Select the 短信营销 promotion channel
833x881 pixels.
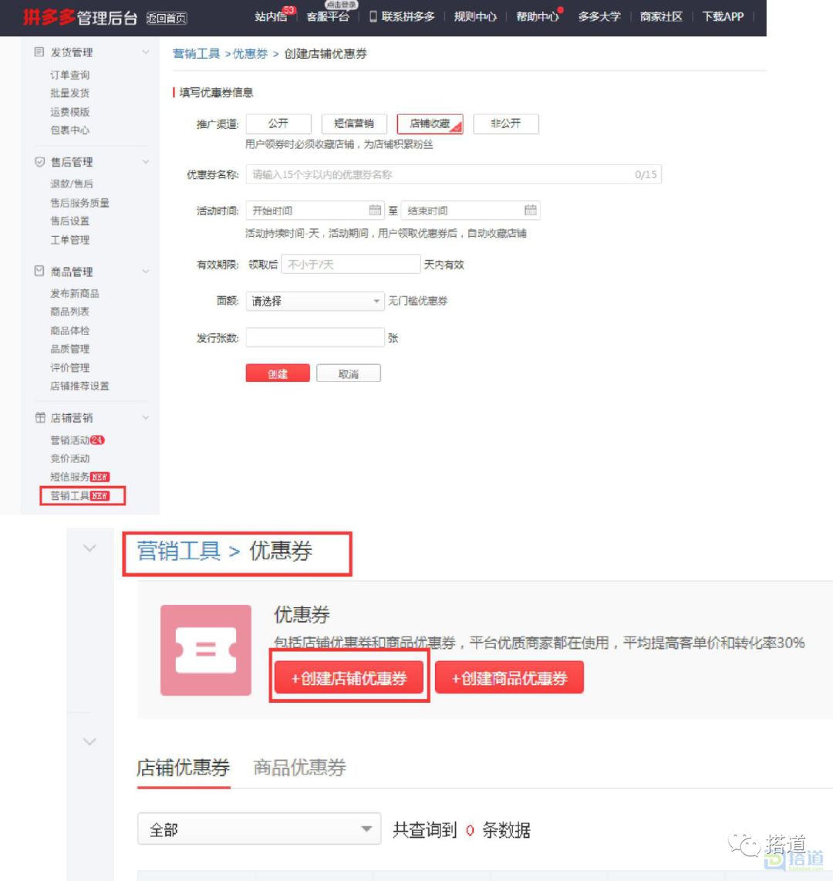point(354,123)
